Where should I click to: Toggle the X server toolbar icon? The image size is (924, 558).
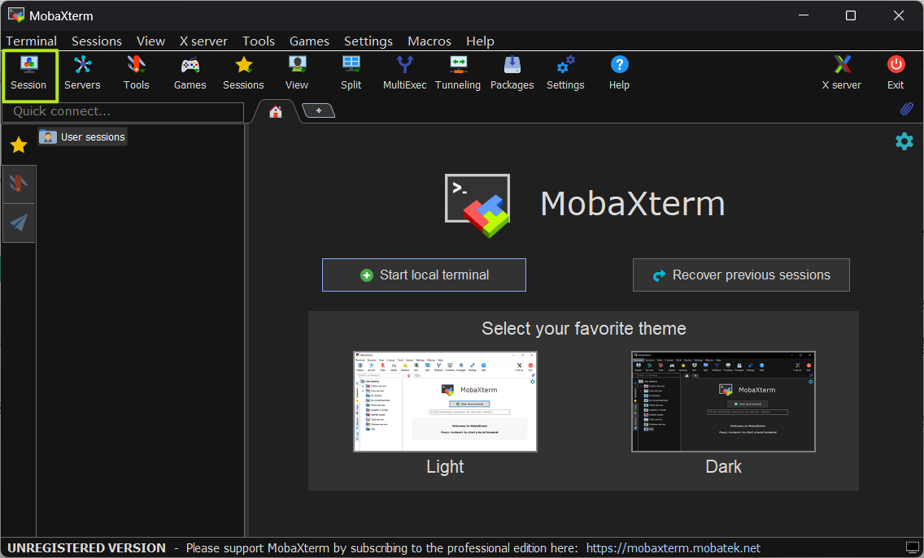842,74
